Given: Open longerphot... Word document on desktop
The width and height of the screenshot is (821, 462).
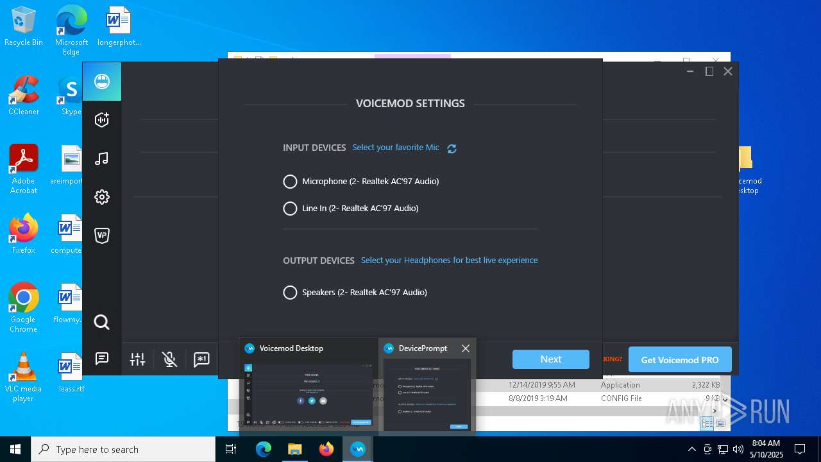Looking at the screenshot, I should pos(119,27).
